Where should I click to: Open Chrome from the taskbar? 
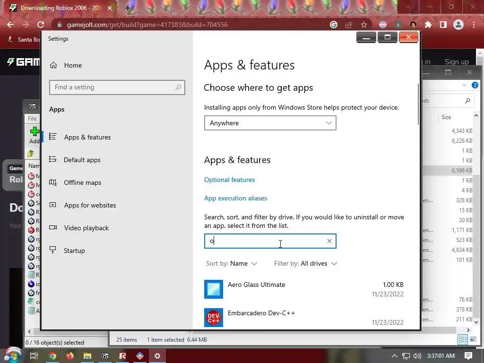pyautogui.click(x=52, y=356)
